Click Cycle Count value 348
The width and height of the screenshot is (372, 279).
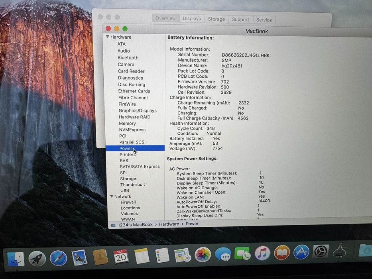click(211, 128)
